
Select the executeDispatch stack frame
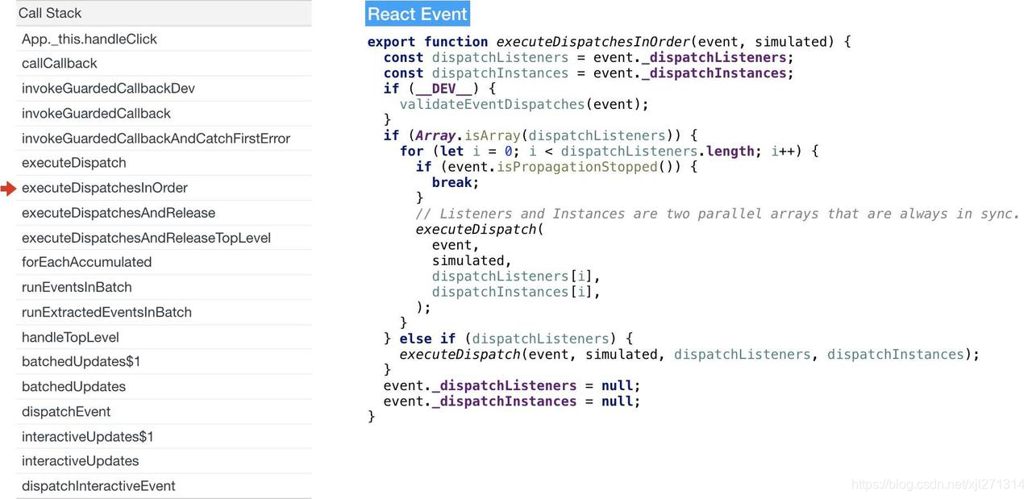pyautogui.click(x=164, y=163)
